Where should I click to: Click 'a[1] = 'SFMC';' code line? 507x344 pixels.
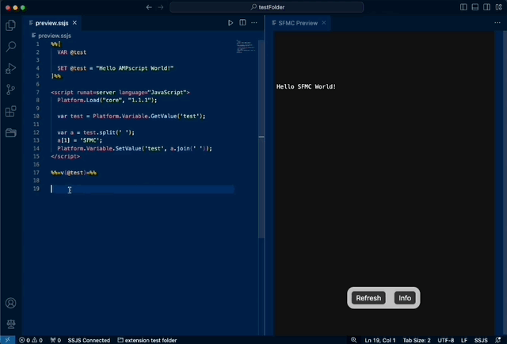79,140
